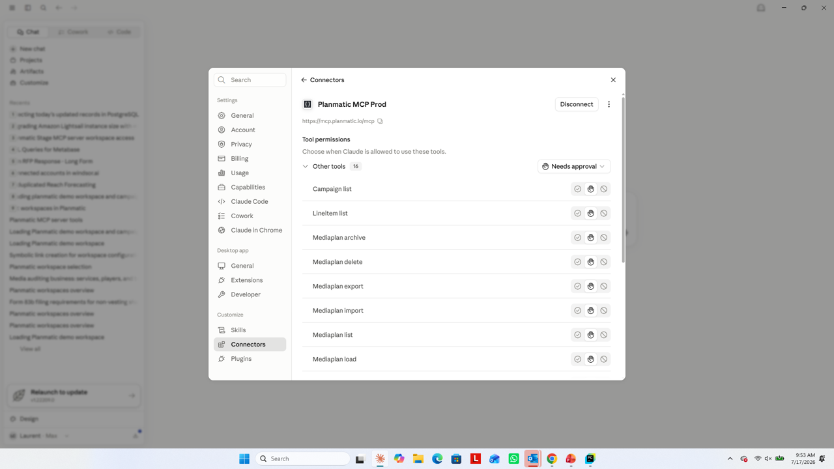Open File Explorer from the taskbar

tap(418, 459)
